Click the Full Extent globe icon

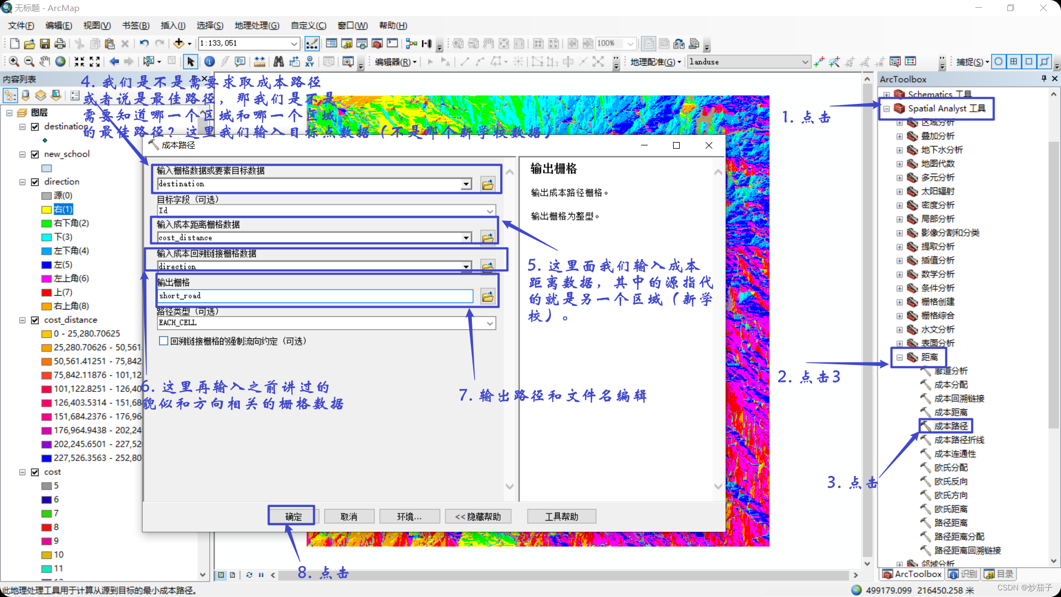coord(60,61)
